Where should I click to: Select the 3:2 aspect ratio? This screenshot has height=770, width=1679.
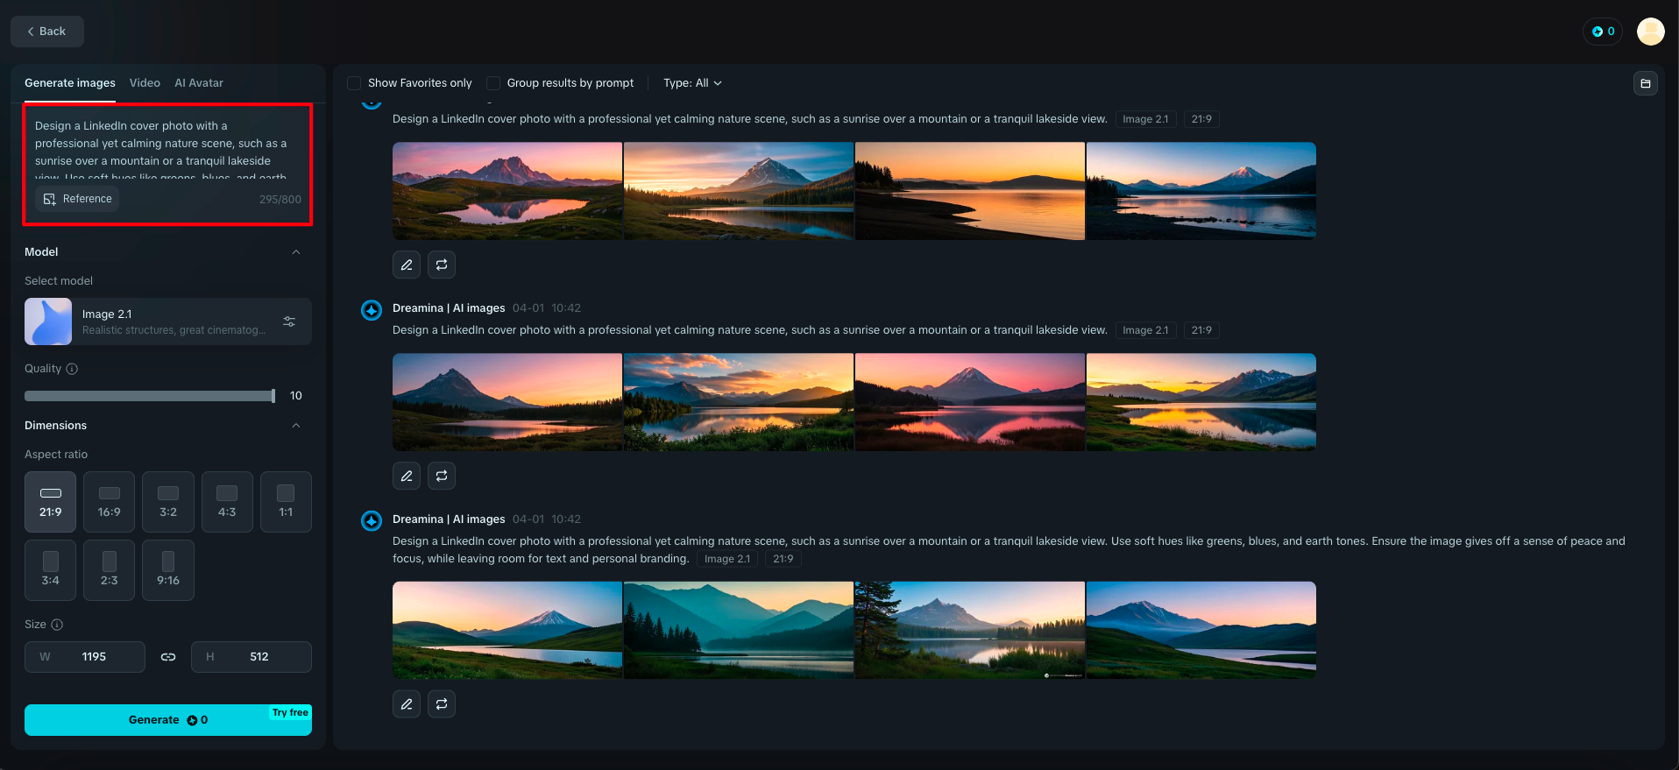[168, 502]
